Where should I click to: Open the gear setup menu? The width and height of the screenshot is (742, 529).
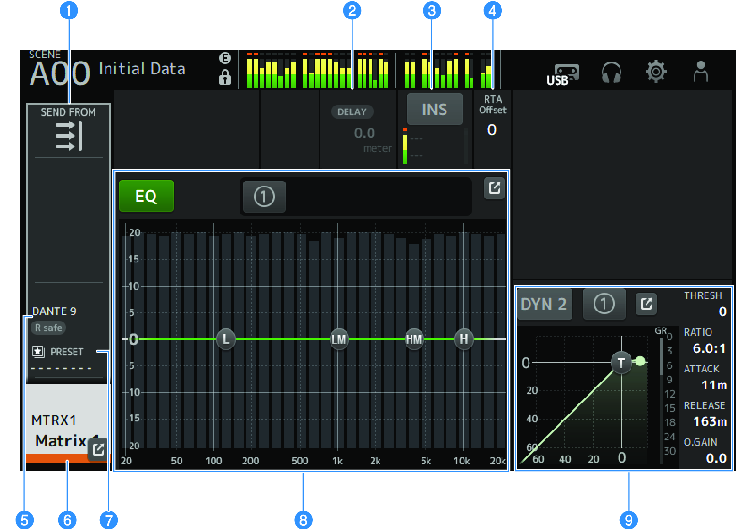click(x=656, y=72)
